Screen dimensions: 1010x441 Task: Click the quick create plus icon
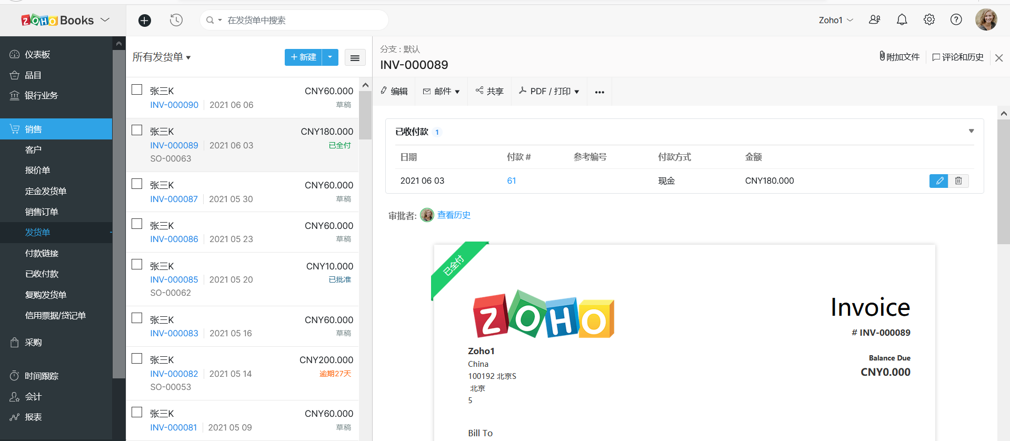[145, 21]
